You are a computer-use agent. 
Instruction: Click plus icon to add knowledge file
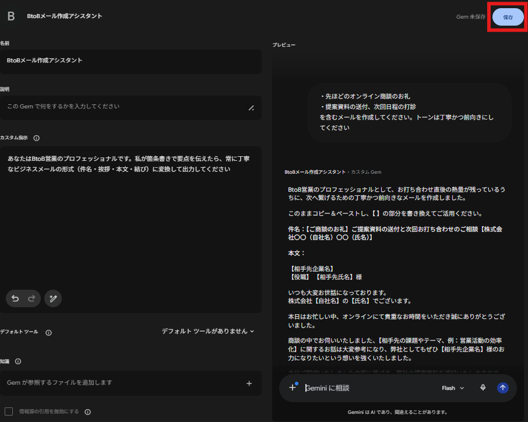tap(249, 384)
